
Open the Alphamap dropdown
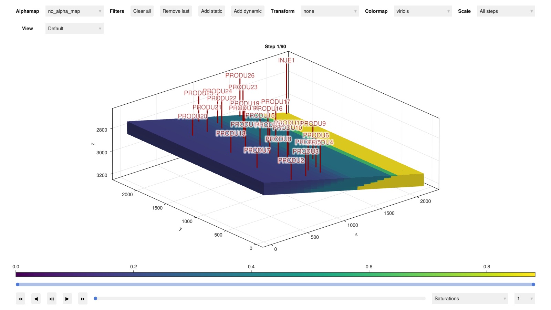tap(74, 11)
